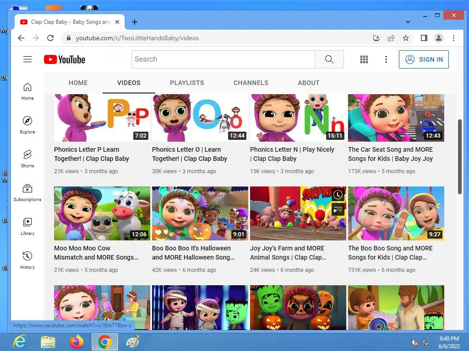The width and height of the screenshot is (469, 351).
Task: Click the network tray icon
Action: tap(425, 342)
